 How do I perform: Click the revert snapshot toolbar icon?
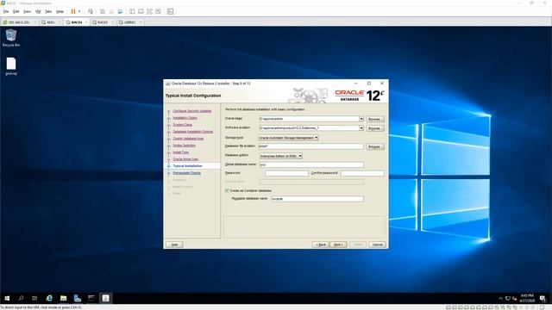[x=111, y=11]
